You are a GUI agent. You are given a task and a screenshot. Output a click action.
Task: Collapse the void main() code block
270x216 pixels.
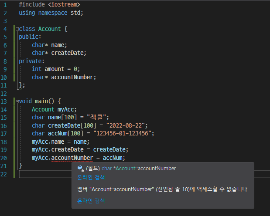17,101
